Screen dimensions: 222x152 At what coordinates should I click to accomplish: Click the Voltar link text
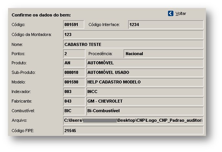[x=181, y=14]
